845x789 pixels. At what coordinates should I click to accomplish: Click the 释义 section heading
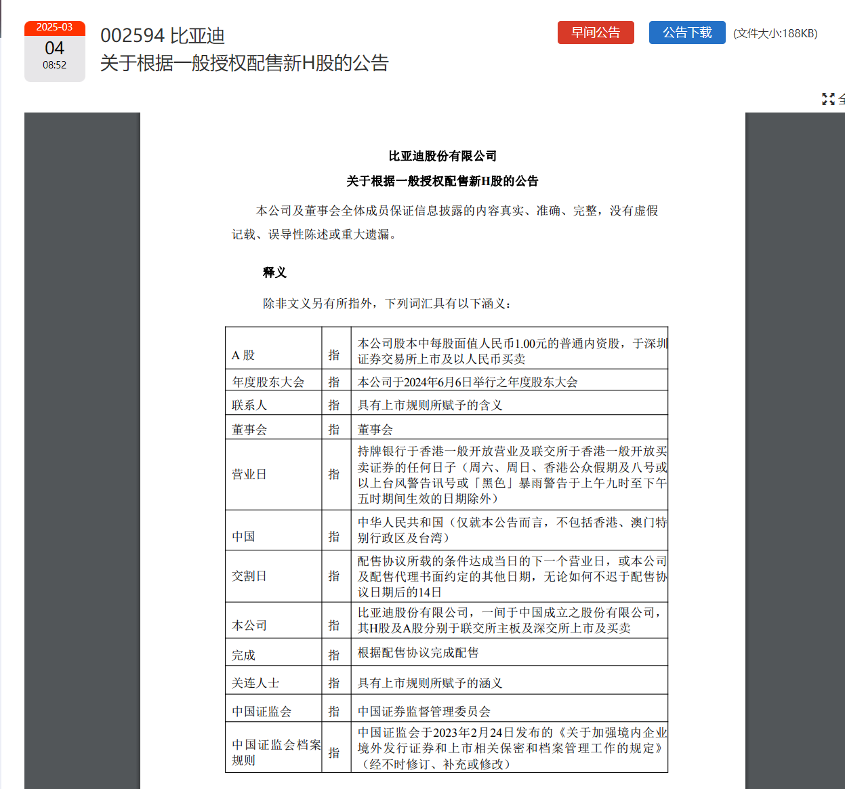(x=274, y=272)
